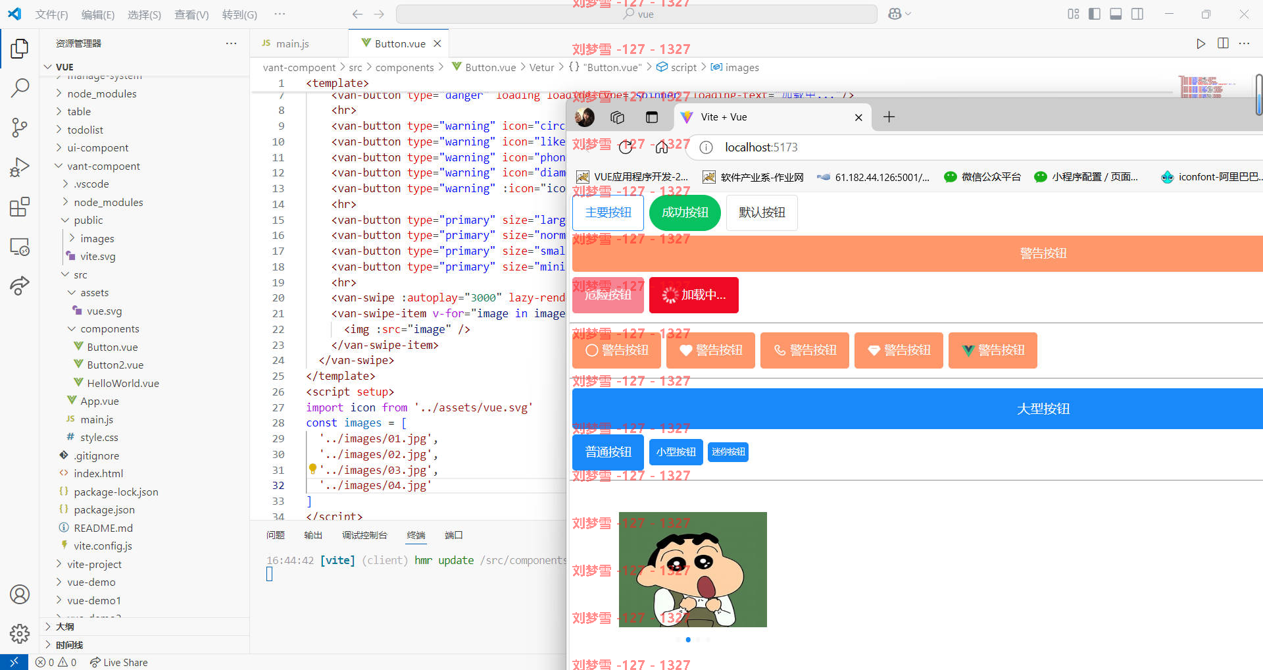This screenshot has height=670, width=1263.
Task: Open the Explorer view in activity bar
Action: click(20, 48)
